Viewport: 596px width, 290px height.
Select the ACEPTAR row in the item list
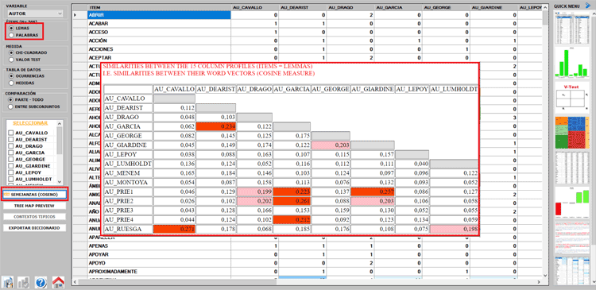(x=158, y=58)
